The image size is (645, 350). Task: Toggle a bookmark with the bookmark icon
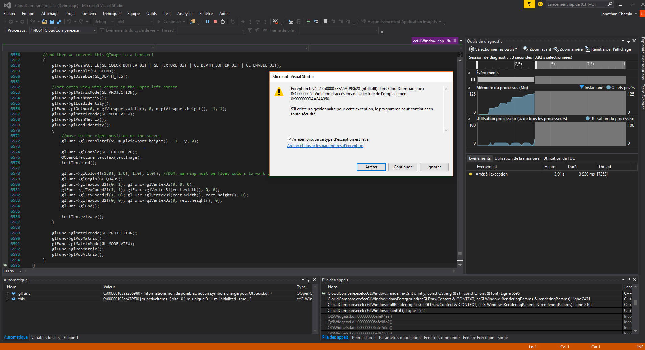pyautogui.click(x=325, y=22)
